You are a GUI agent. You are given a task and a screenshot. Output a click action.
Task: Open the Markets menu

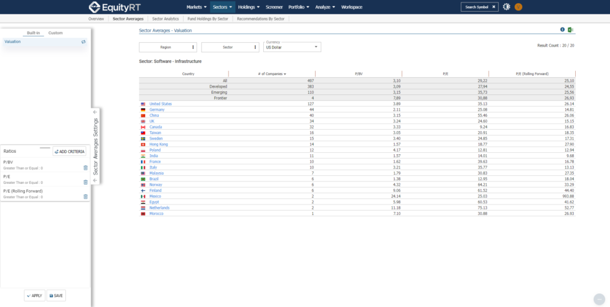click(196, 7)
